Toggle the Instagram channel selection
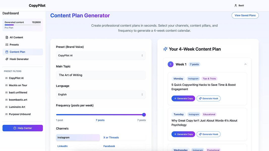This screenshot has height=151, width=269. pos(78,137)
